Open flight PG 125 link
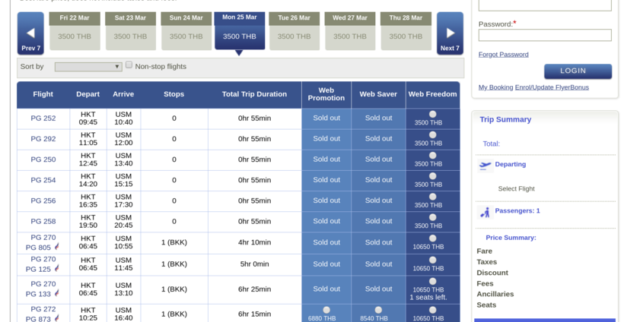 click(38, 269)
